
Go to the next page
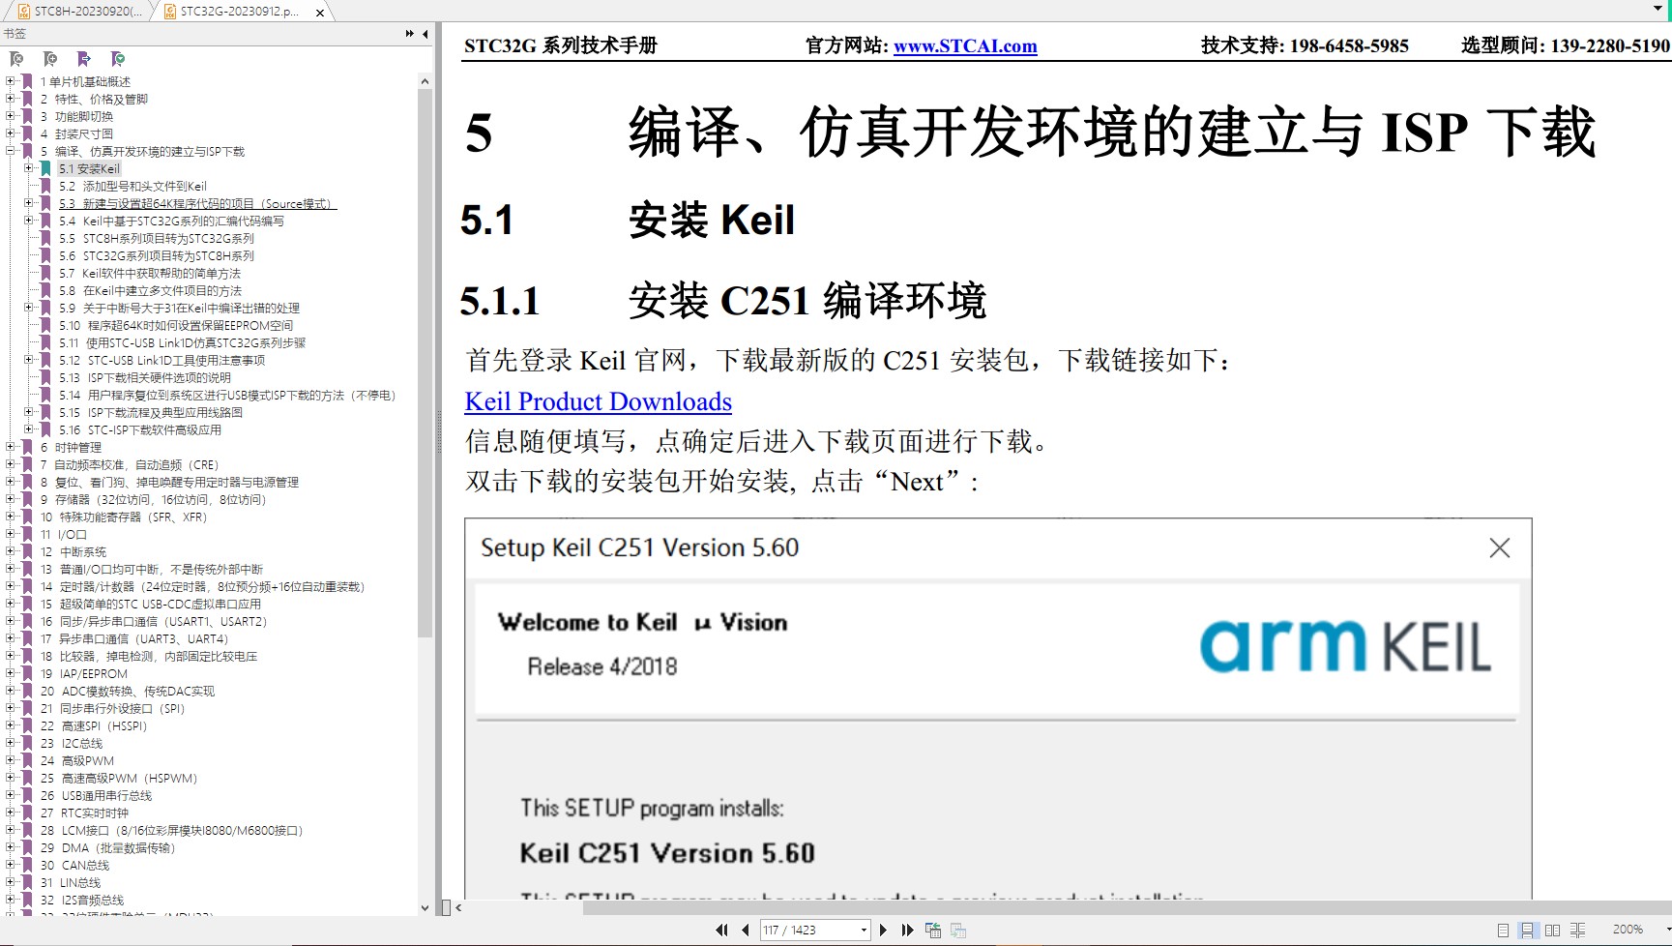click(x=883, y=930)
